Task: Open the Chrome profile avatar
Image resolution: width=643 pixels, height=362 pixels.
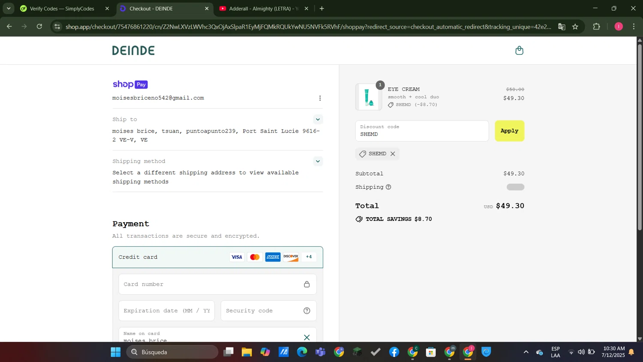Action: 619,27
